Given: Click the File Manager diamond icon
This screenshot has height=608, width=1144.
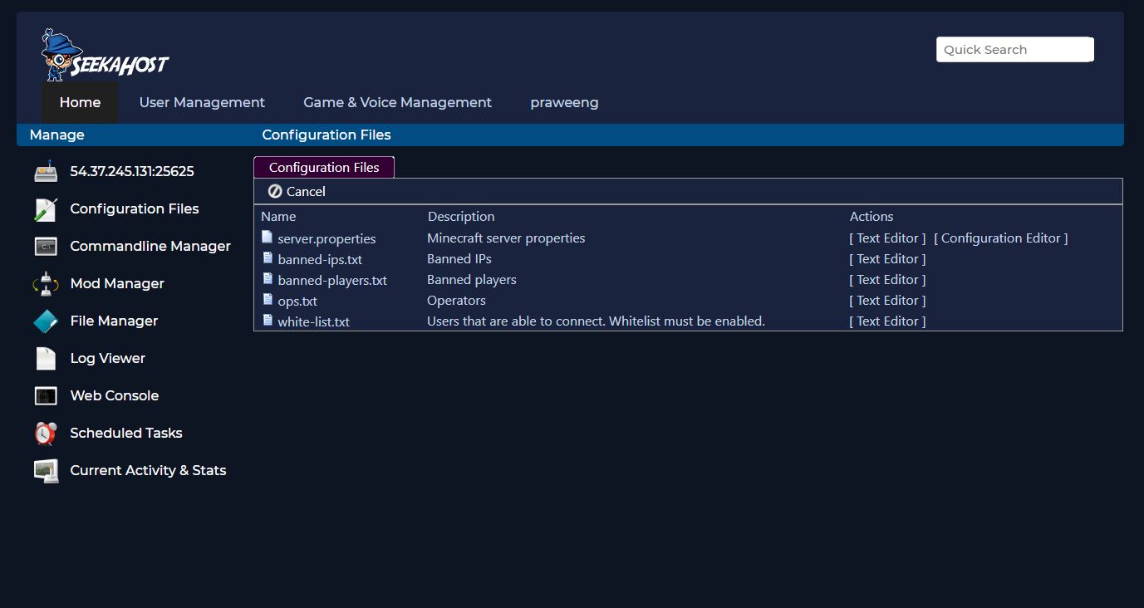Looking at the screenshot, I should [x=46, y=321].
